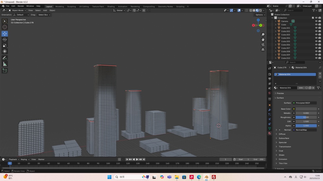Toggle visibility eye for Cube.010
The image size is (323, 181).
pos(316,58)
